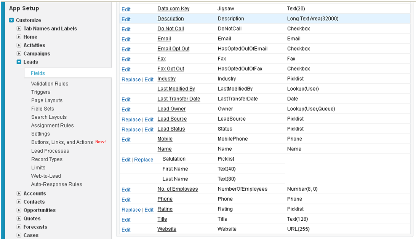
Task: Click Replace link for Industry field
Action: (131, 80)
